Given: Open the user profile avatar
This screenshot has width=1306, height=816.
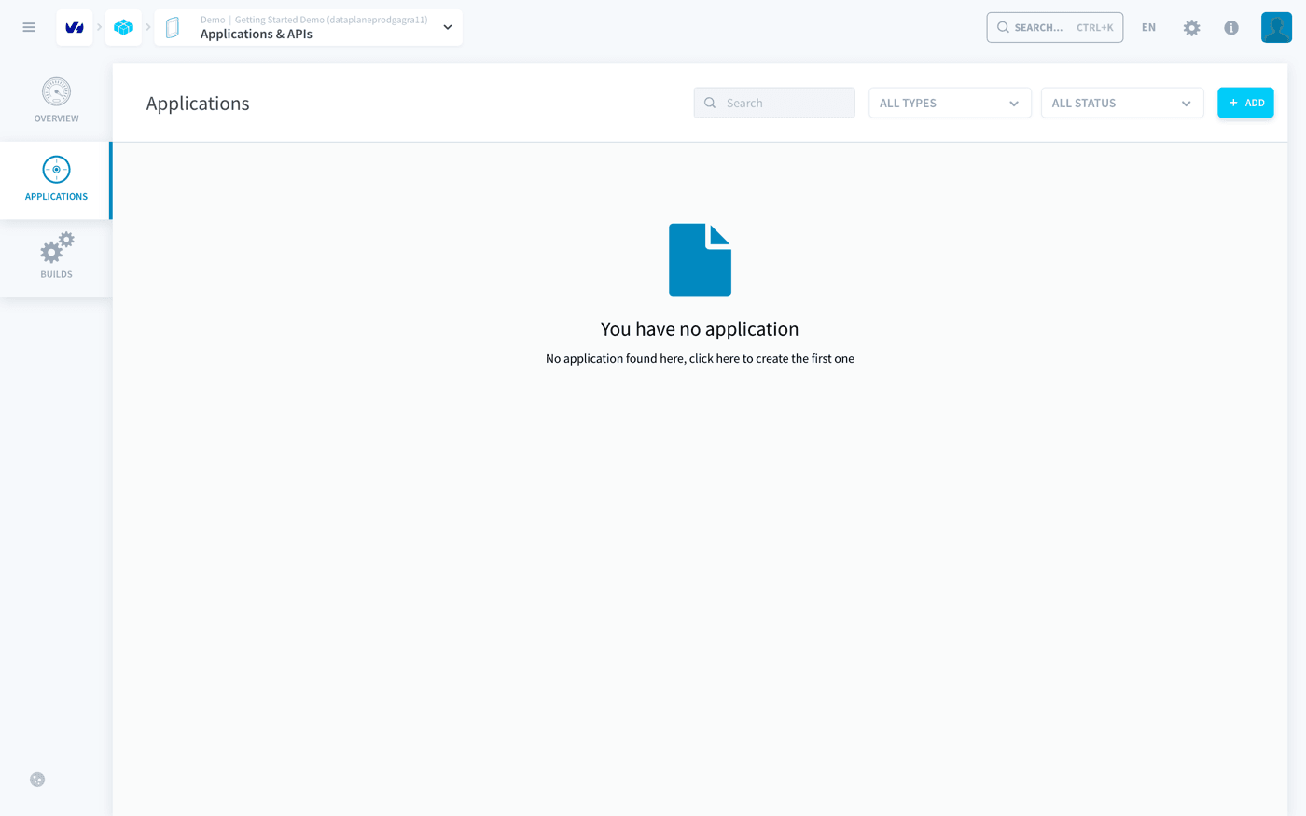Looking at the screenshot, I should [1276, 27].
